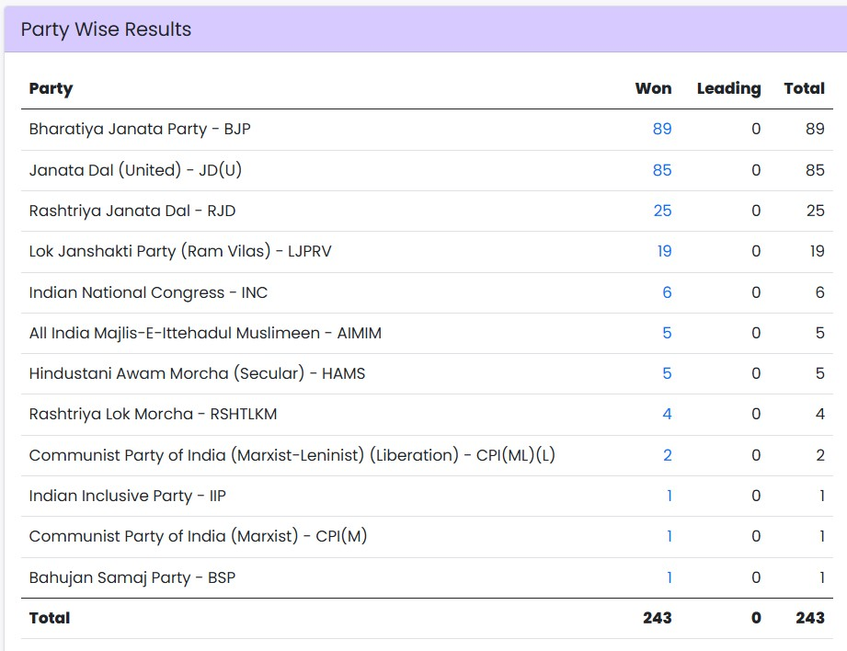Click Indian Inclusive Party won count
Image resolution: width=847 pixels, height=651 pixels.
click(670, 496)
